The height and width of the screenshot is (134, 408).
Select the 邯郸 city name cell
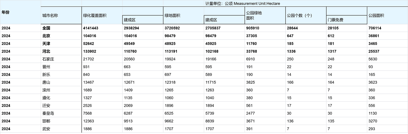[46, 121]
